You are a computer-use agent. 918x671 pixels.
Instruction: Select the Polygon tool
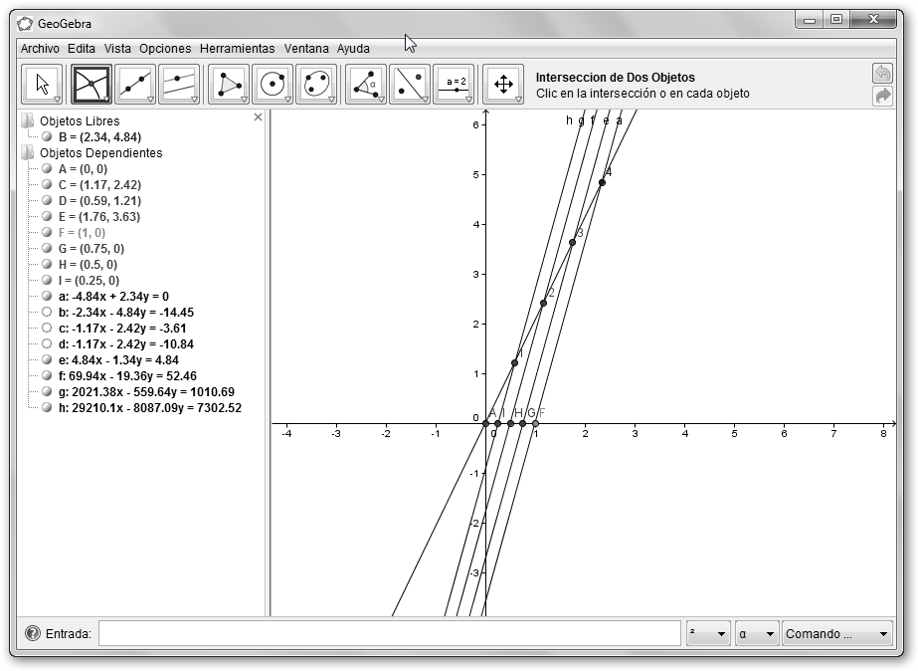229,85
